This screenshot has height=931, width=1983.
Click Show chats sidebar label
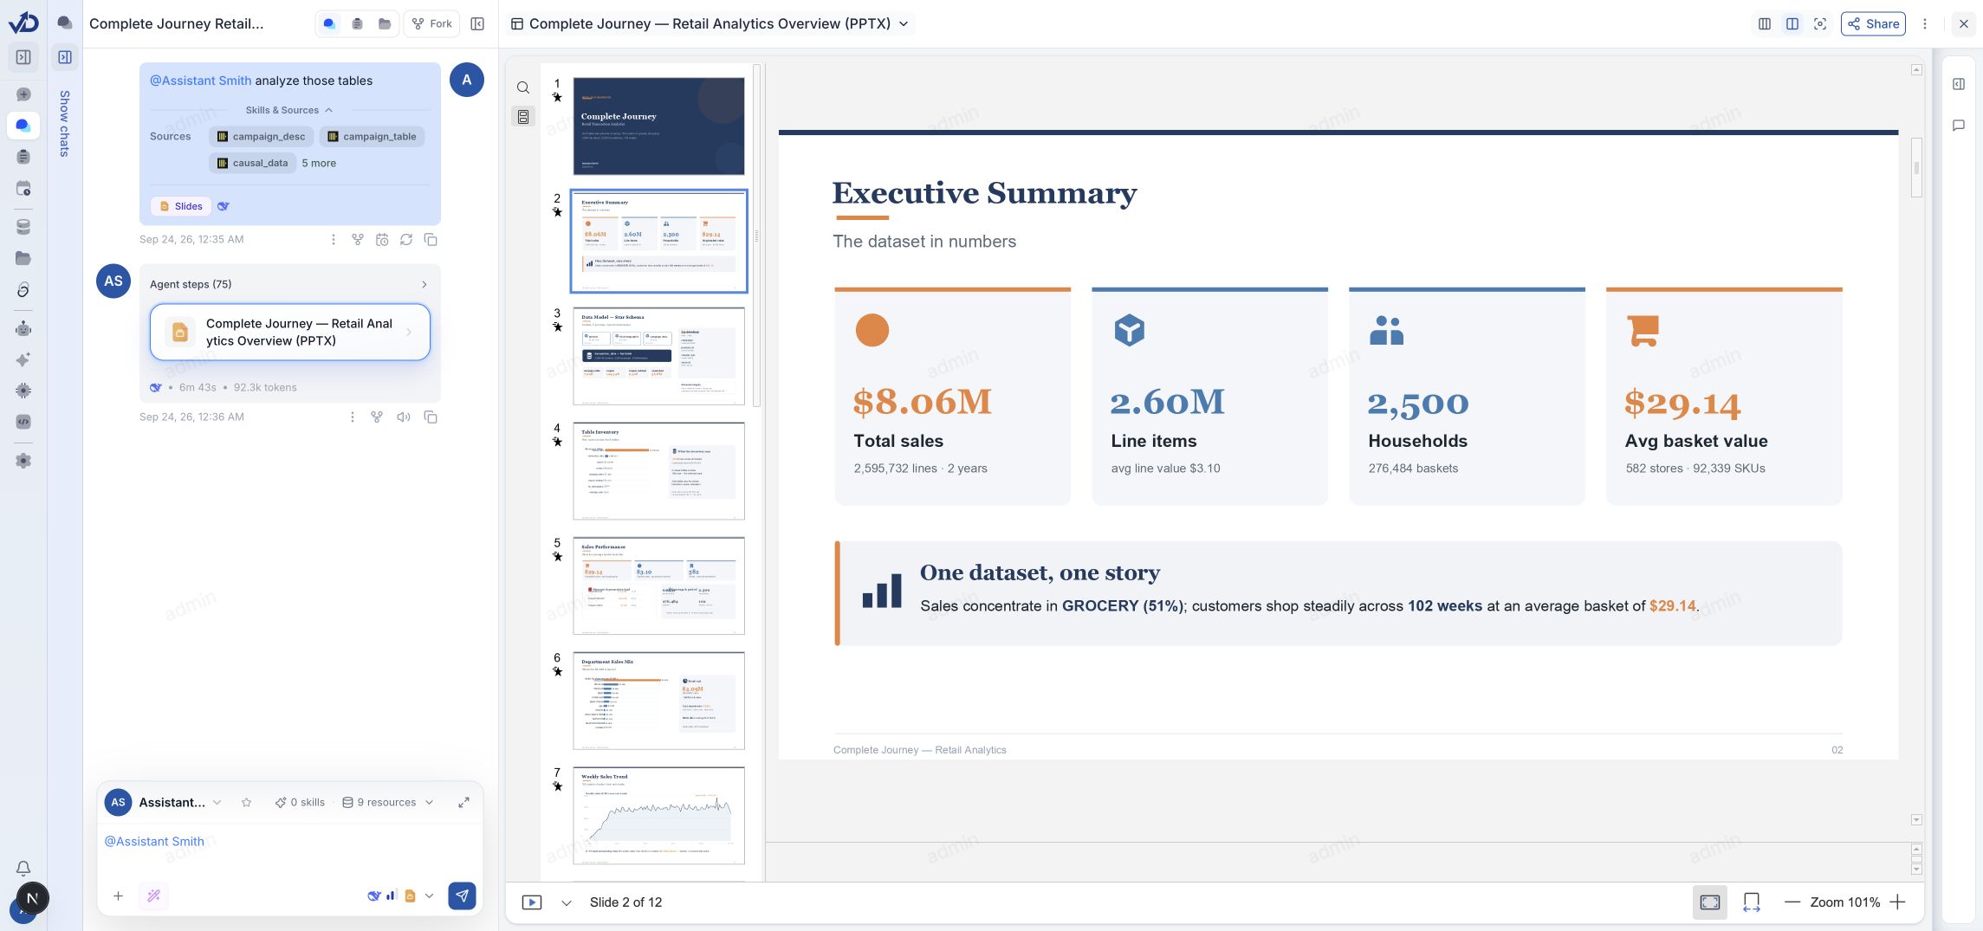tap(65, 123)
